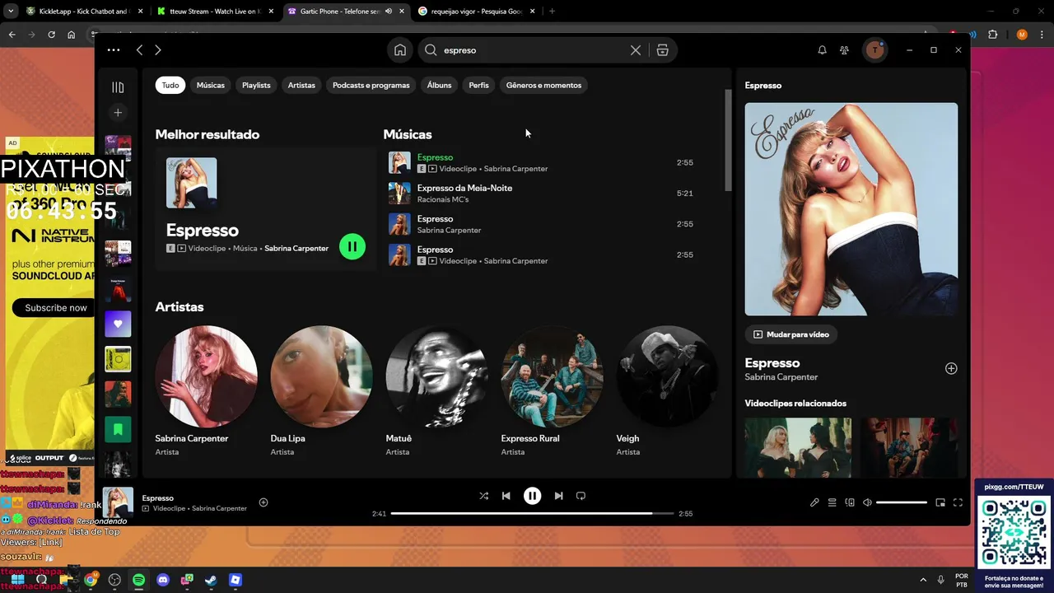Open the Espresso best result album cover
The width and height of the screenshot is (1054, 593).
tap(192, 183)
